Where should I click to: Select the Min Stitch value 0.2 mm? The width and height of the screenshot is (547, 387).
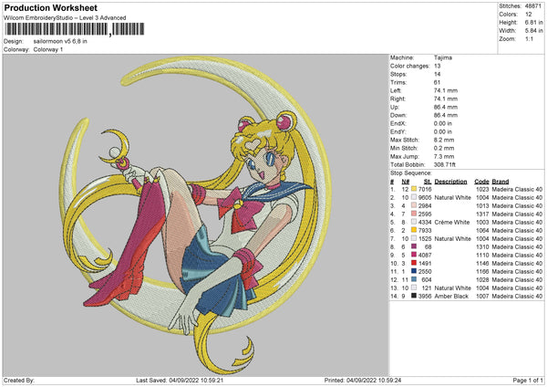click(444, 148)
